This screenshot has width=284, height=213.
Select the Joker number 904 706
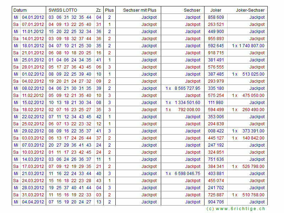pos(216,202)
